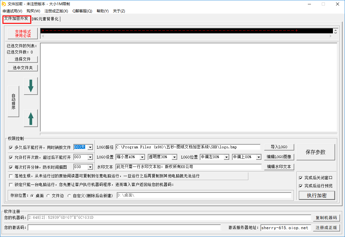Open the 003 open-count dropdown

(90, 157)
